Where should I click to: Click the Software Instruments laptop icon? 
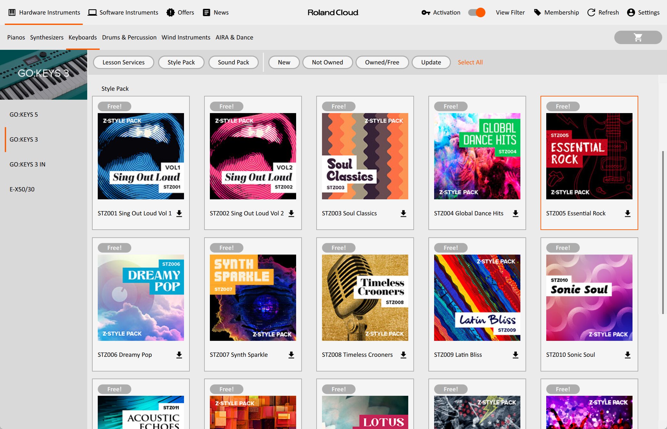92,12
